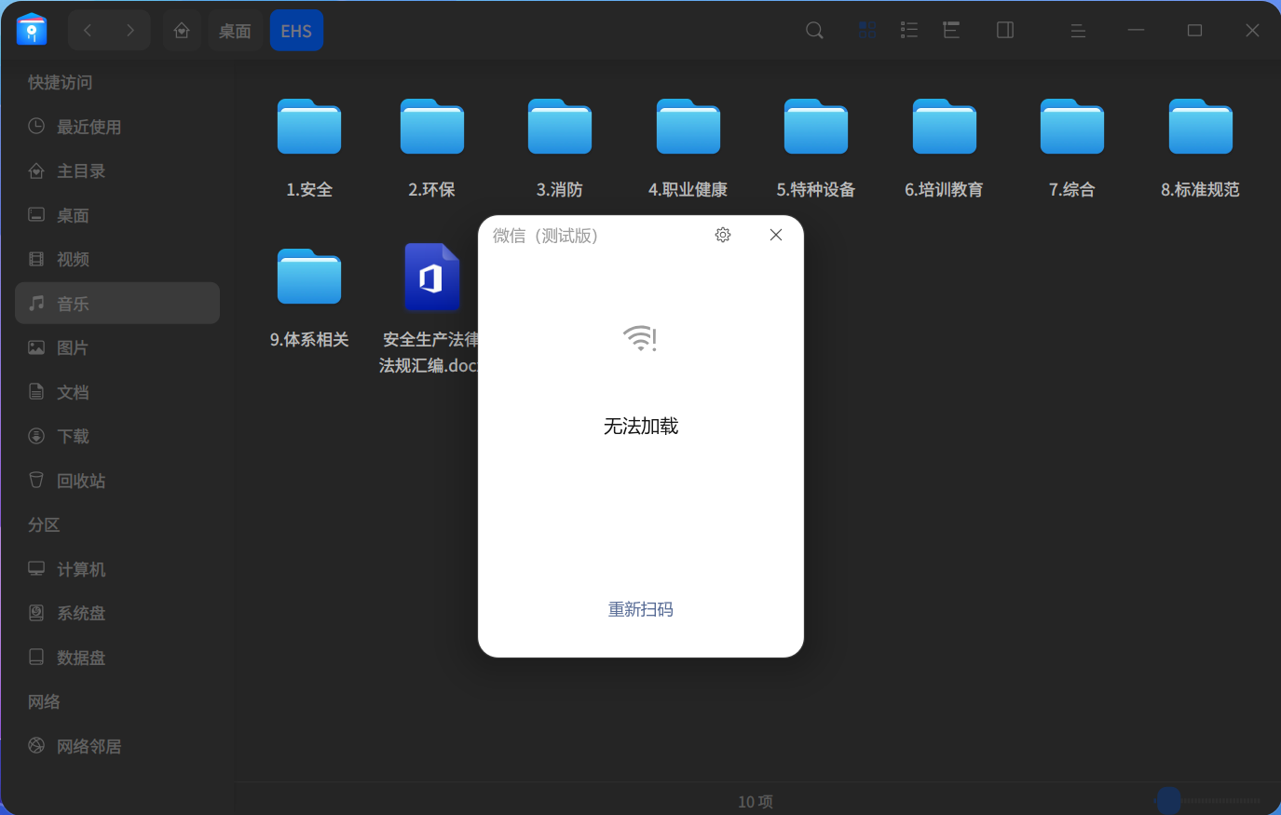Open the 1.安全 folder icon
Viewport: 1281px width, 815px height.
point(309,127)
